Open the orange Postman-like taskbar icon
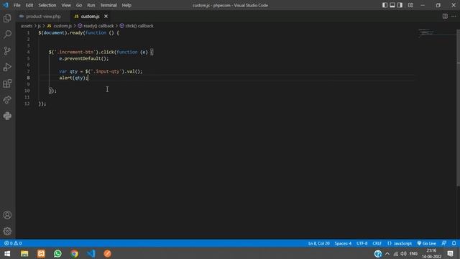The height and width of the screenshot is (259, 460). tap(107, 253)
